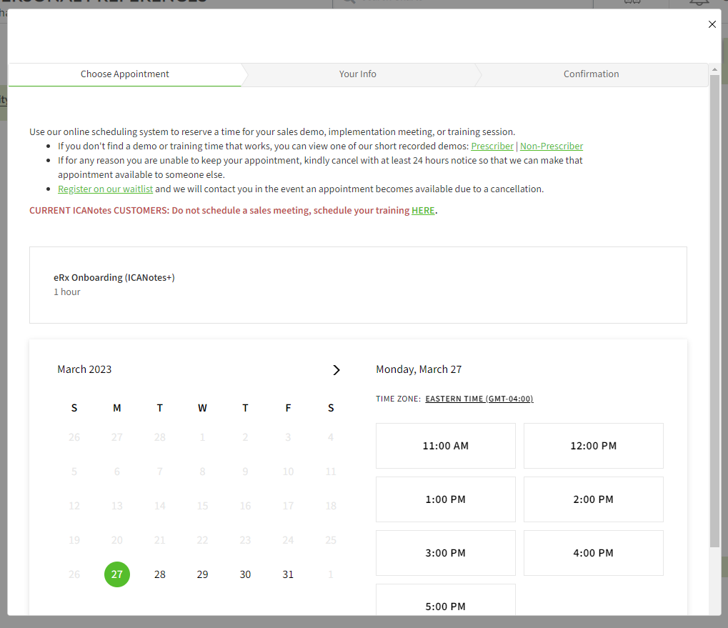Go to next month in calendar
728x628 pixels.
336,370
